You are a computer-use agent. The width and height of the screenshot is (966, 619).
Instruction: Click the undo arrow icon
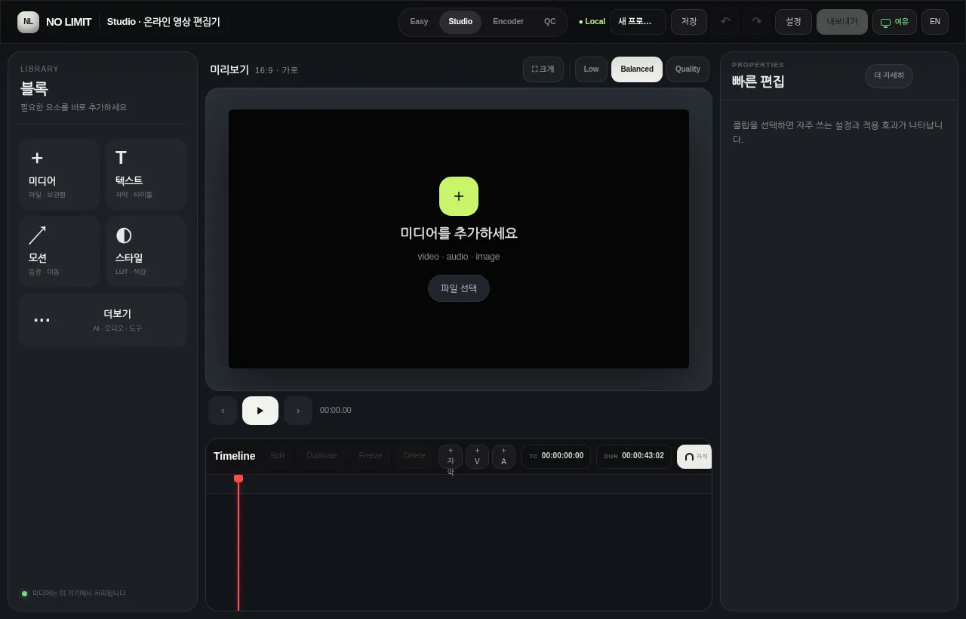click(x=725, y=22)
